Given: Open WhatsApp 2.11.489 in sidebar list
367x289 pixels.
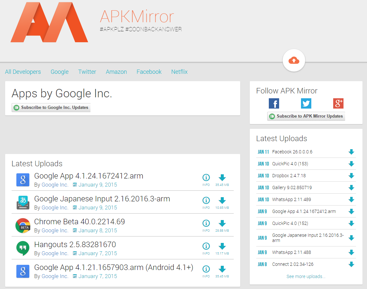Looking at the screenshot, I should click(291, 199).
